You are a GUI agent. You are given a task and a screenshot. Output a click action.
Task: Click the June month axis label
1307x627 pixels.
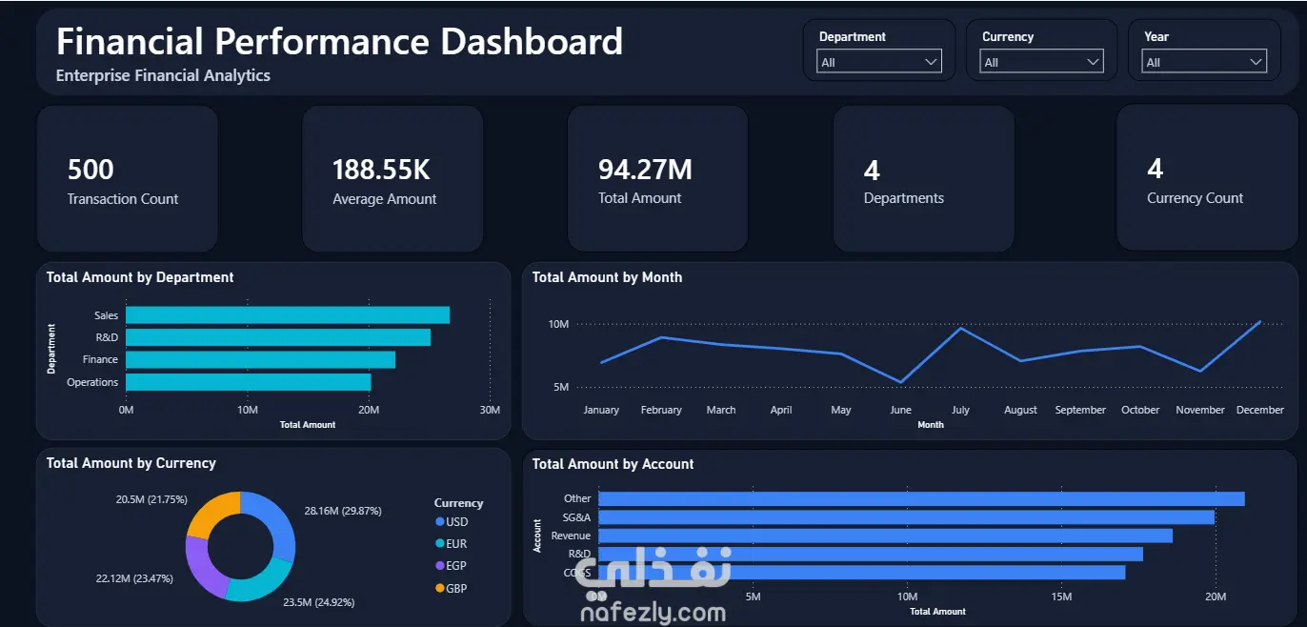[900, 410]
